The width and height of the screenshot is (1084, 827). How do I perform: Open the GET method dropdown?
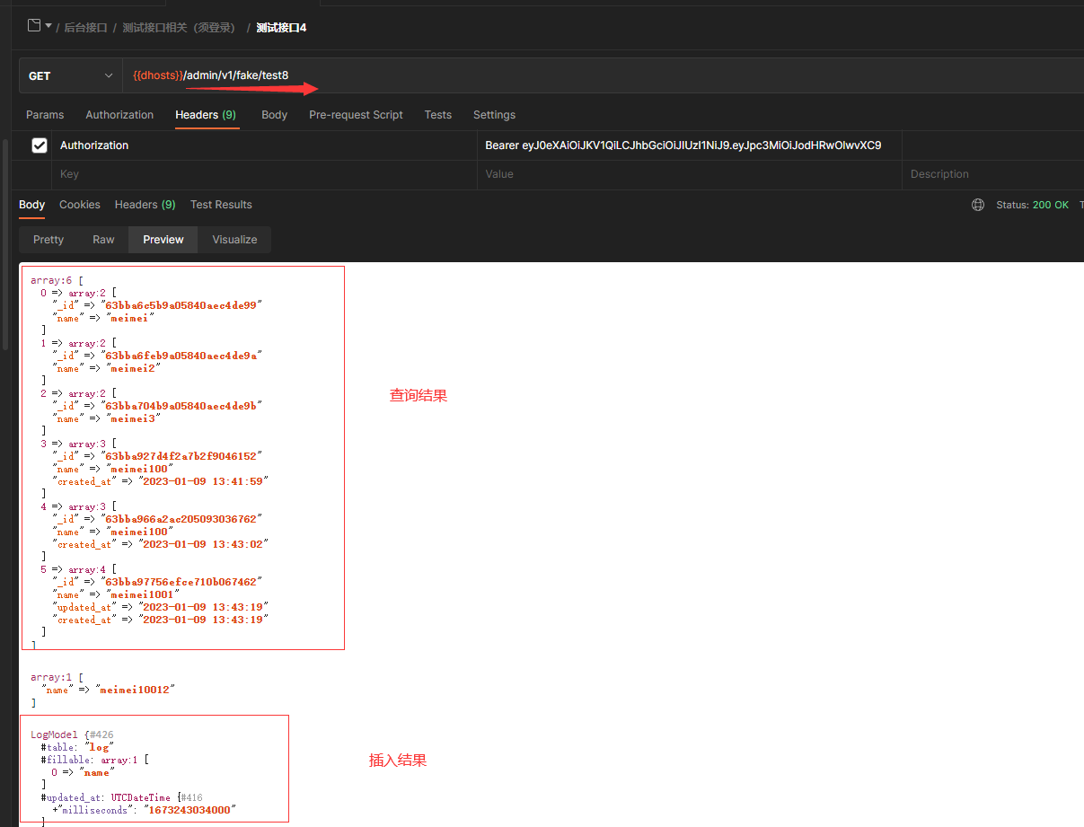pyautogui.click(x=71, y=76)
